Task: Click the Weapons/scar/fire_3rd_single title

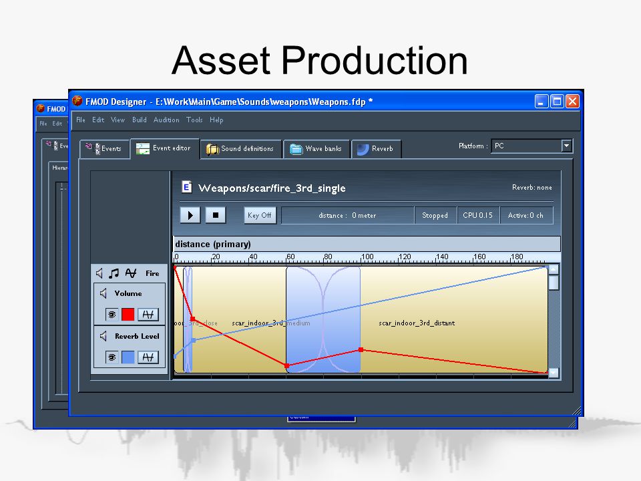Action: [272, 188]
